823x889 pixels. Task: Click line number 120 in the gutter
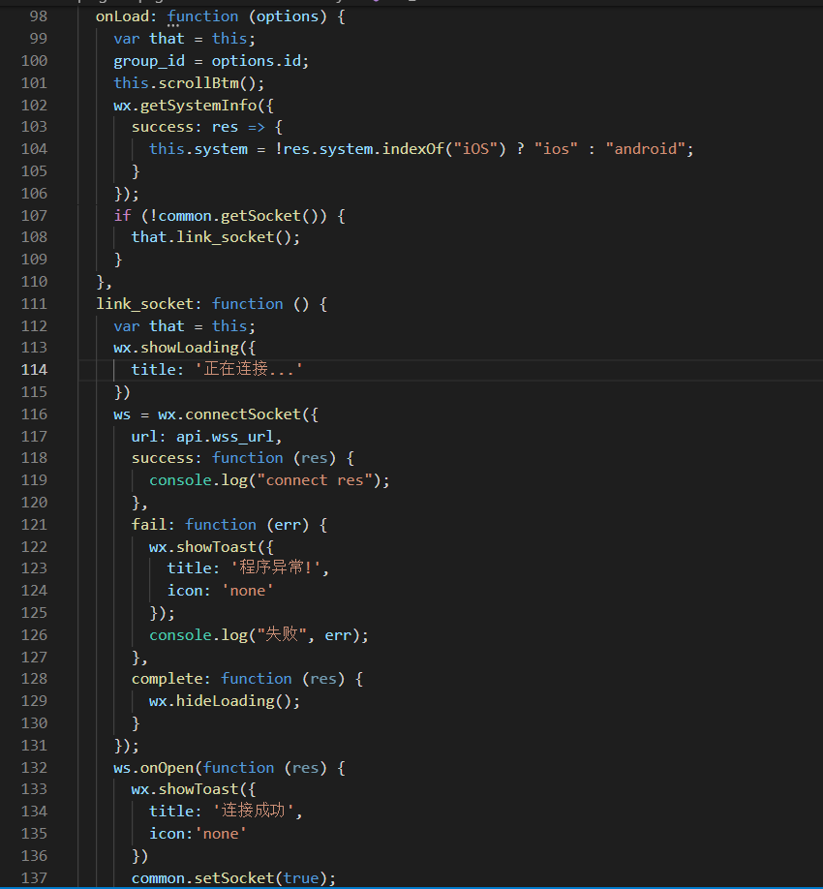(x=34, y=503)
